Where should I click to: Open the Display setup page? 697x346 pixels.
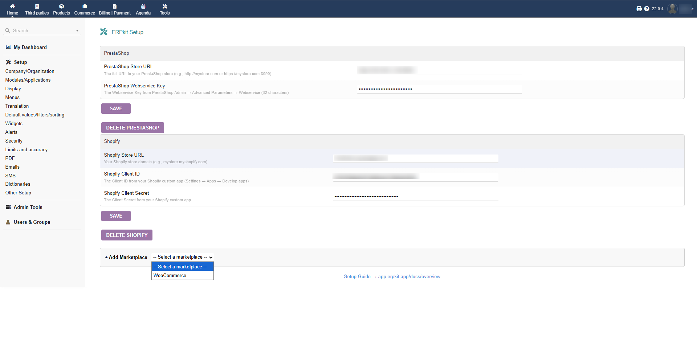13,88
